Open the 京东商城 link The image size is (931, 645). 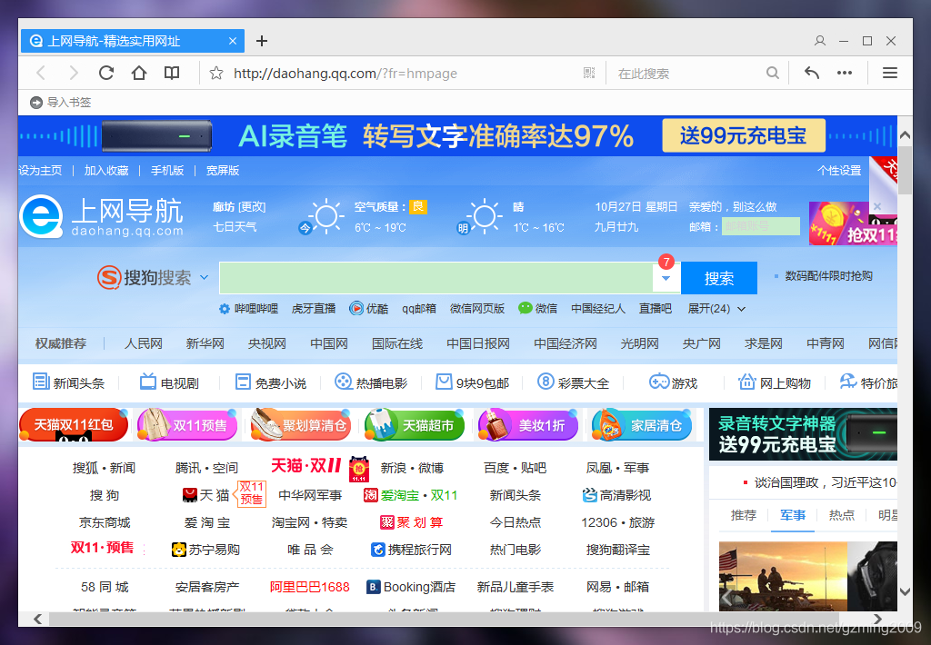click(105, 522)
